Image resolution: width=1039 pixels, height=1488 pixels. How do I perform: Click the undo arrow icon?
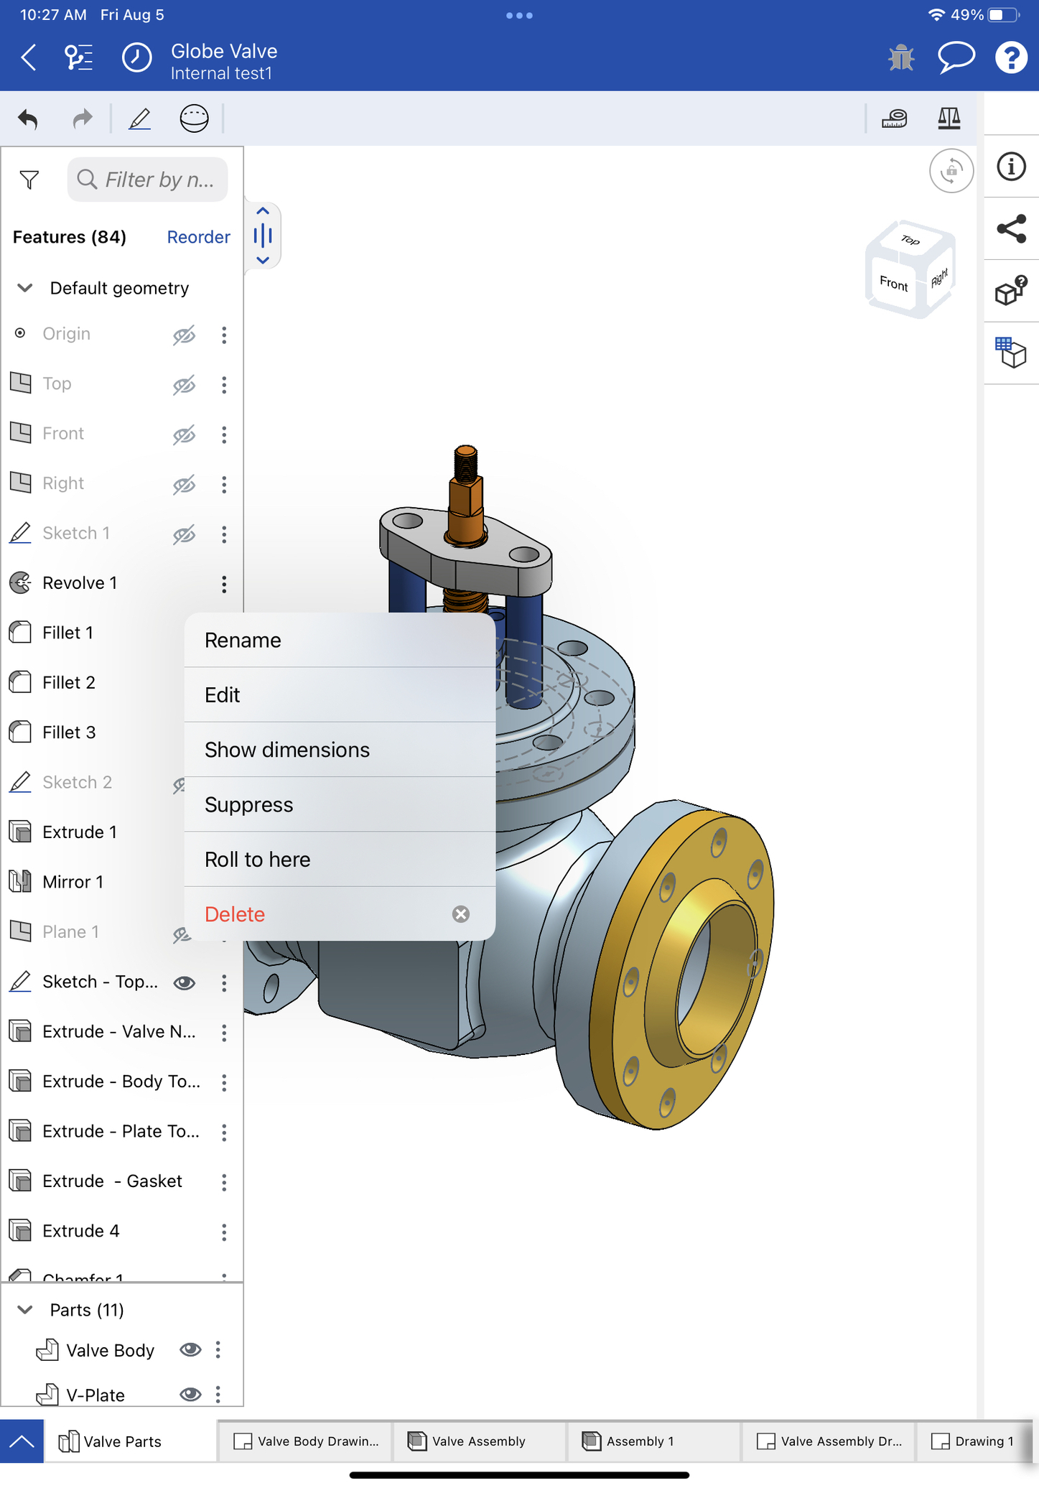(x=28, y=118)
